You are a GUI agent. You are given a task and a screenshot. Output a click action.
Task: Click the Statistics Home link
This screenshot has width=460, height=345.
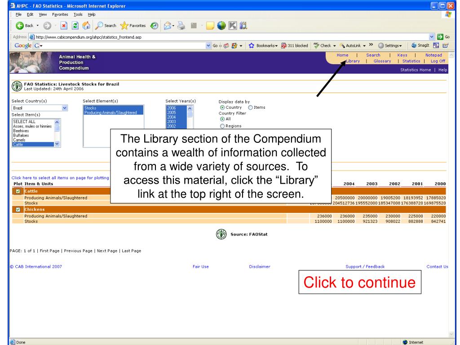[416, 70]
